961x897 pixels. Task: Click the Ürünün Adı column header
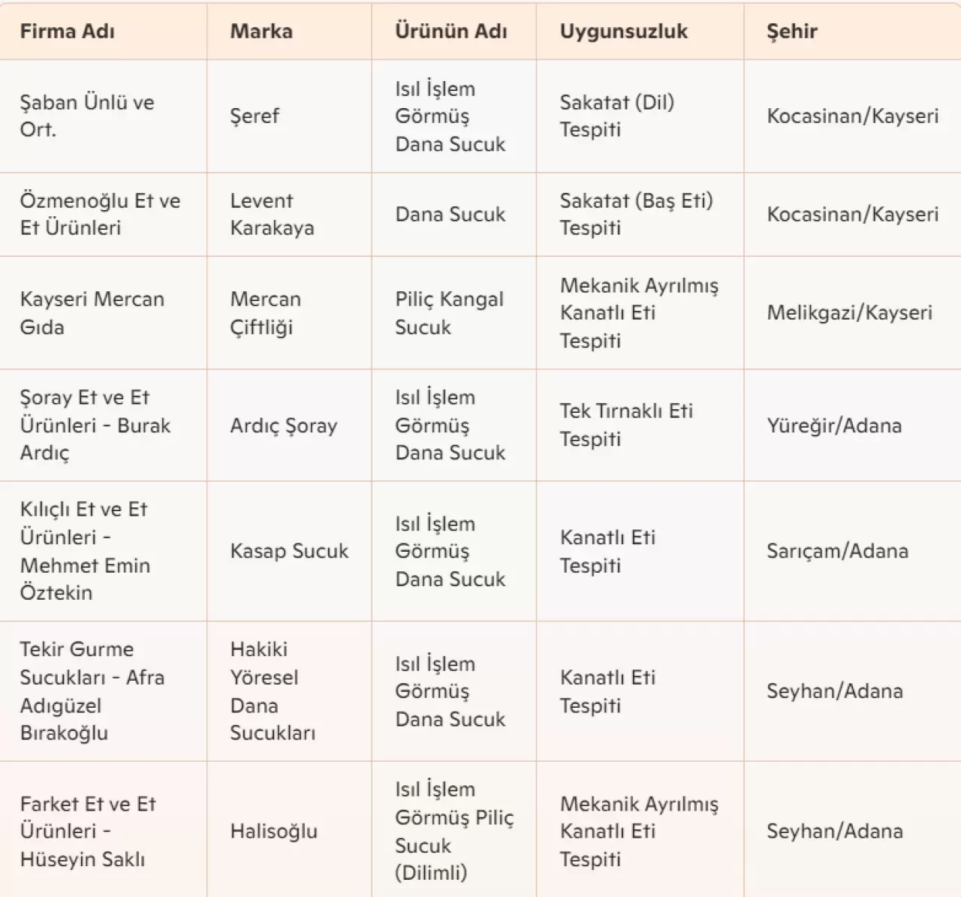451,32
